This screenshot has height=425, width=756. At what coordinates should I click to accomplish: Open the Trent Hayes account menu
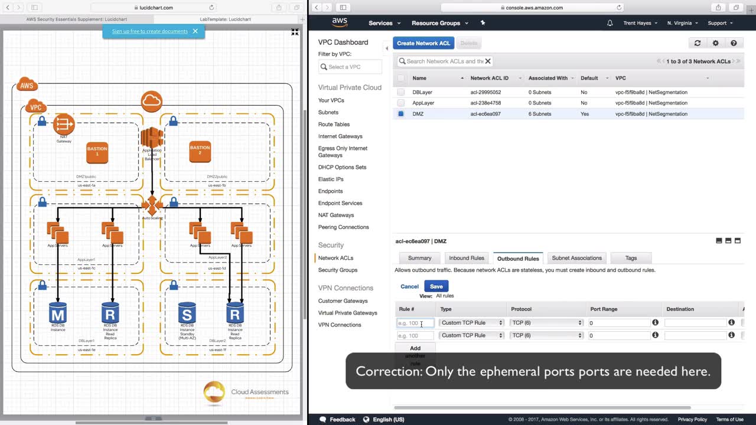[x=640, y=23]
